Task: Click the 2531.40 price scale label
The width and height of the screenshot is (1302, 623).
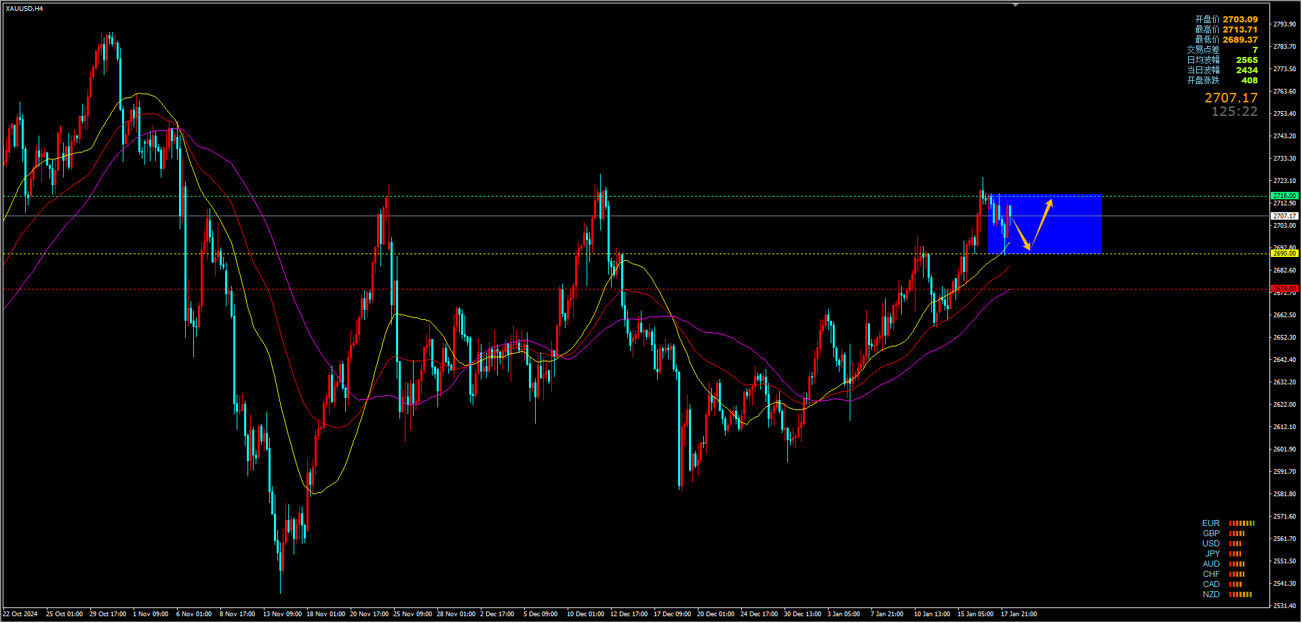Action: 1284,606
